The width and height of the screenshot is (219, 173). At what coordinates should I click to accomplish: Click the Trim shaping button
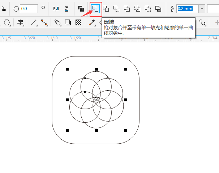pyautogui.click(x=106, y=9)
